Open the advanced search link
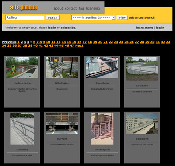The image size is (175, 166). [x=142, y=17]
